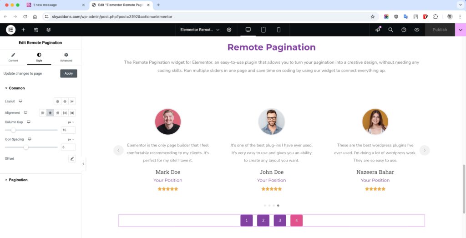Click previous arrow on testimonial carousel
This screenshot has width=466, height=238.
click(118, 150)
